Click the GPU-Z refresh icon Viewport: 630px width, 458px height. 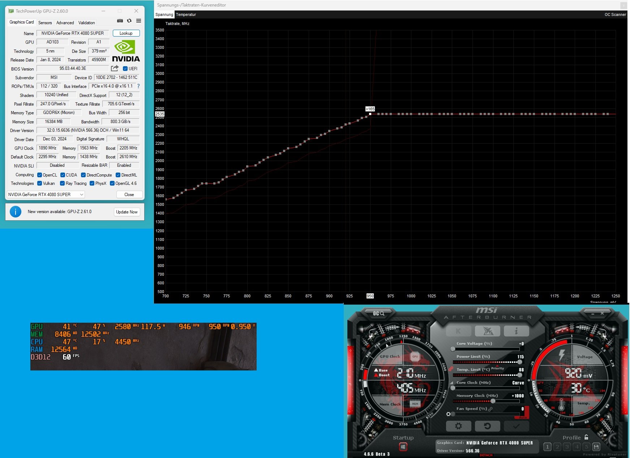pos(129,21)
